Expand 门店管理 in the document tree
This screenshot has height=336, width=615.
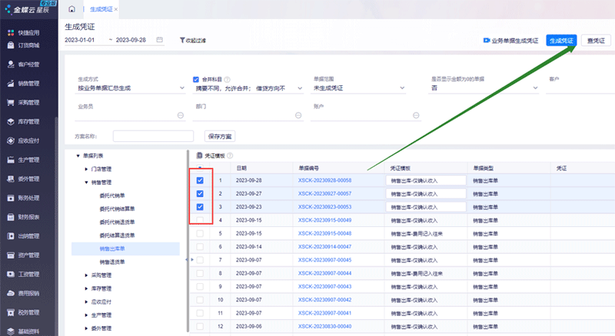86,170
